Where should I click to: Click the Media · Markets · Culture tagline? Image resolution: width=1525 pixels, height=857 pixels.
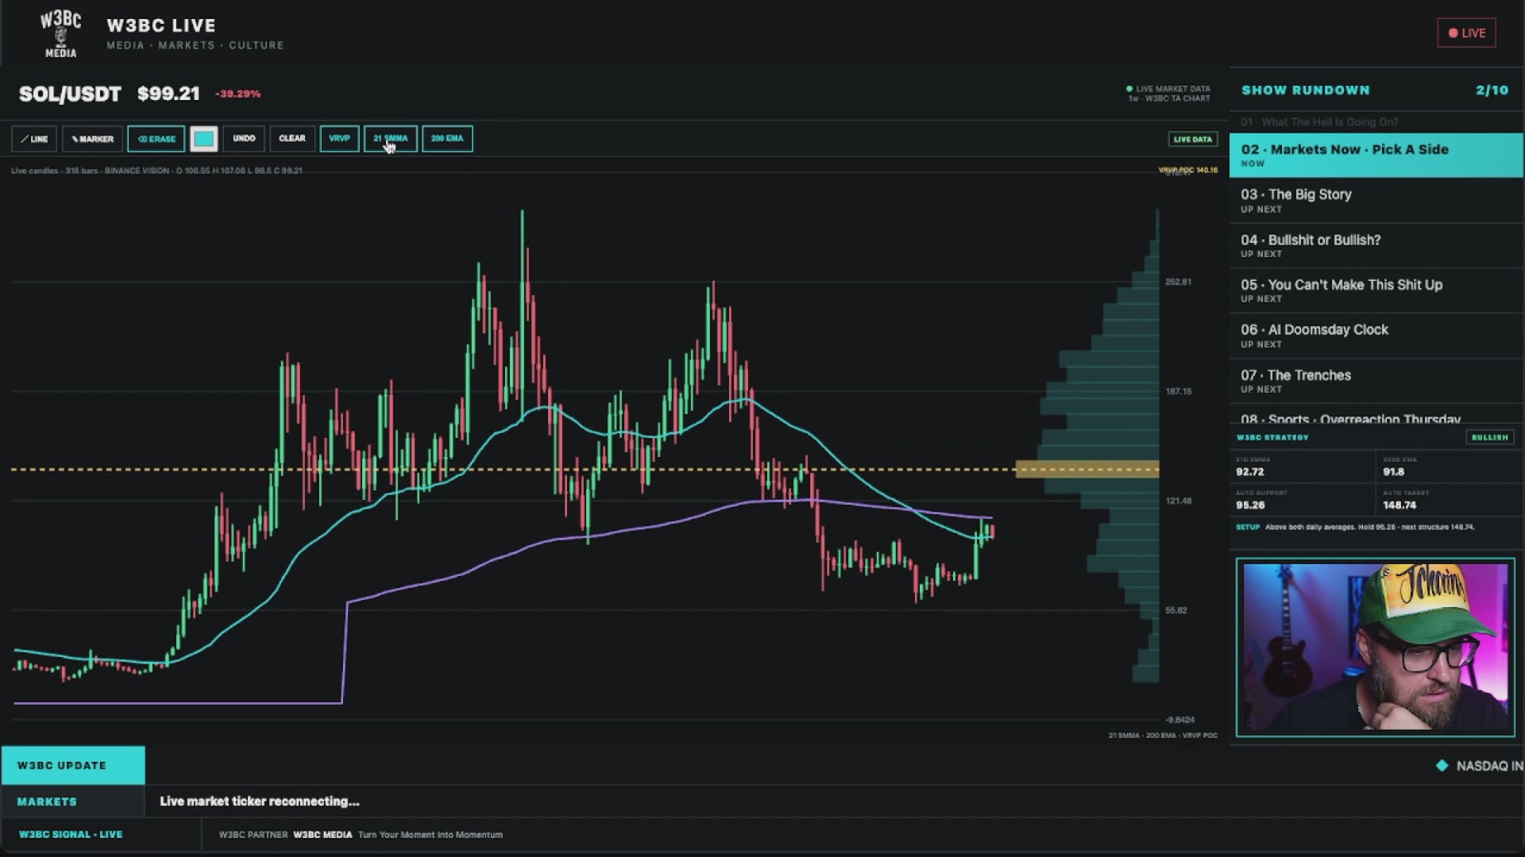pos(195,45)
